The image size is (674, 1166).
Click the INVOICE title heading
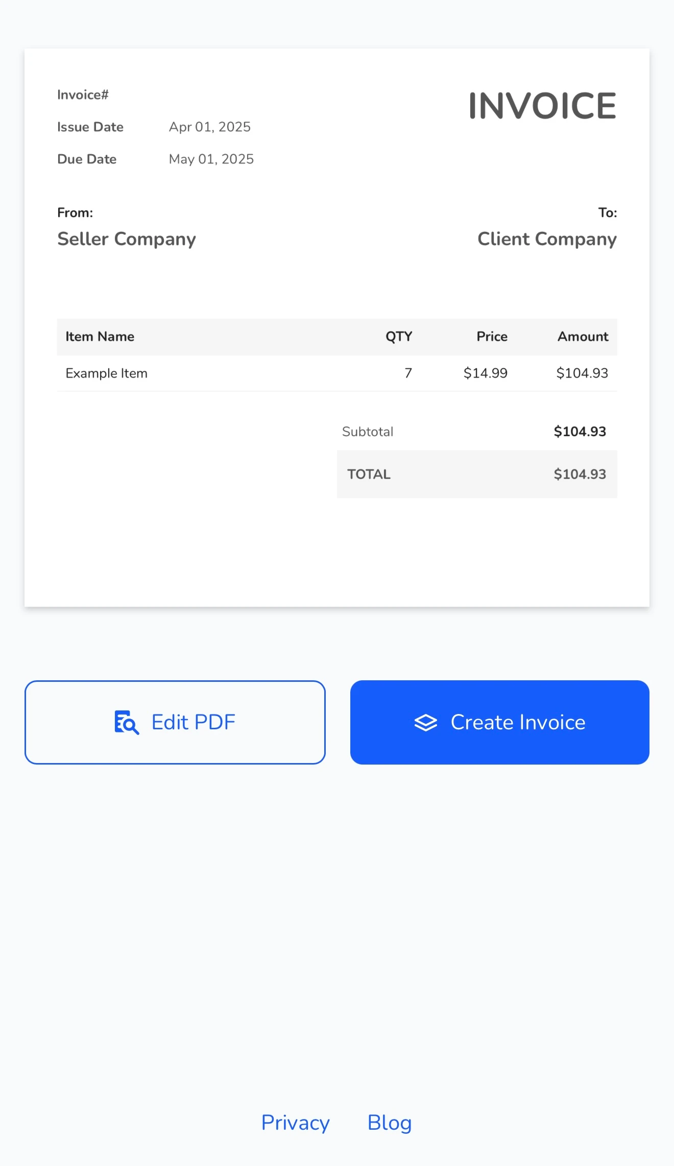542,106
